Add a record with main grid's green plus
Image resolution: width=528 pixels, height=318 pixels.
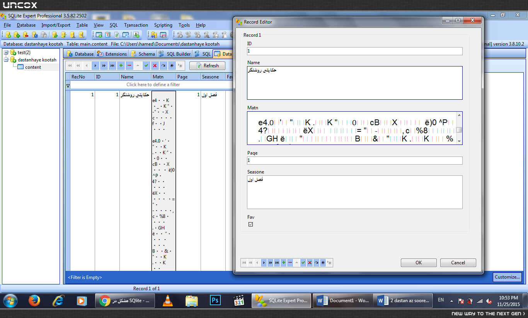(121, 66)
